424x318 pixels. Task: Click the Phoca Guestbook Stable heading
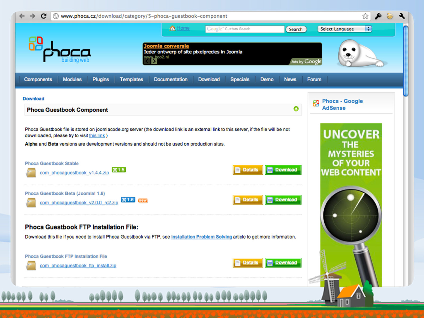[x=52, y=164]
